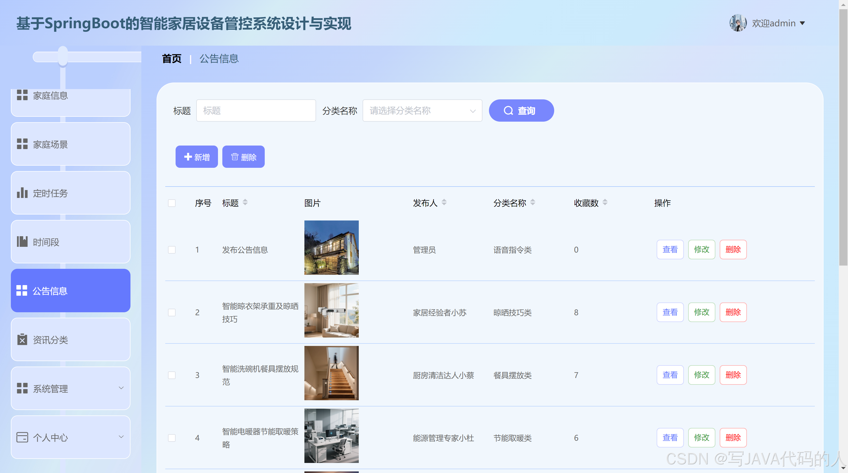The height and width of the screenshot is (473, 848).
Task: Toggle the select-all header checkbox
Action: click(172, 203)
